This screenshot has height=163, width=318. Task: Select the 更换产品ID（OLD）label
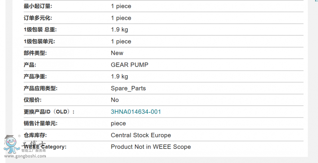point(49,112)
